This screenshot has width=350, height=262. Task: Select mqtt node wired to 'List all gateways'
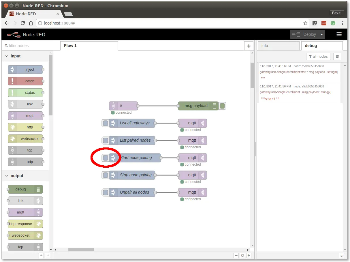(193, 123)
